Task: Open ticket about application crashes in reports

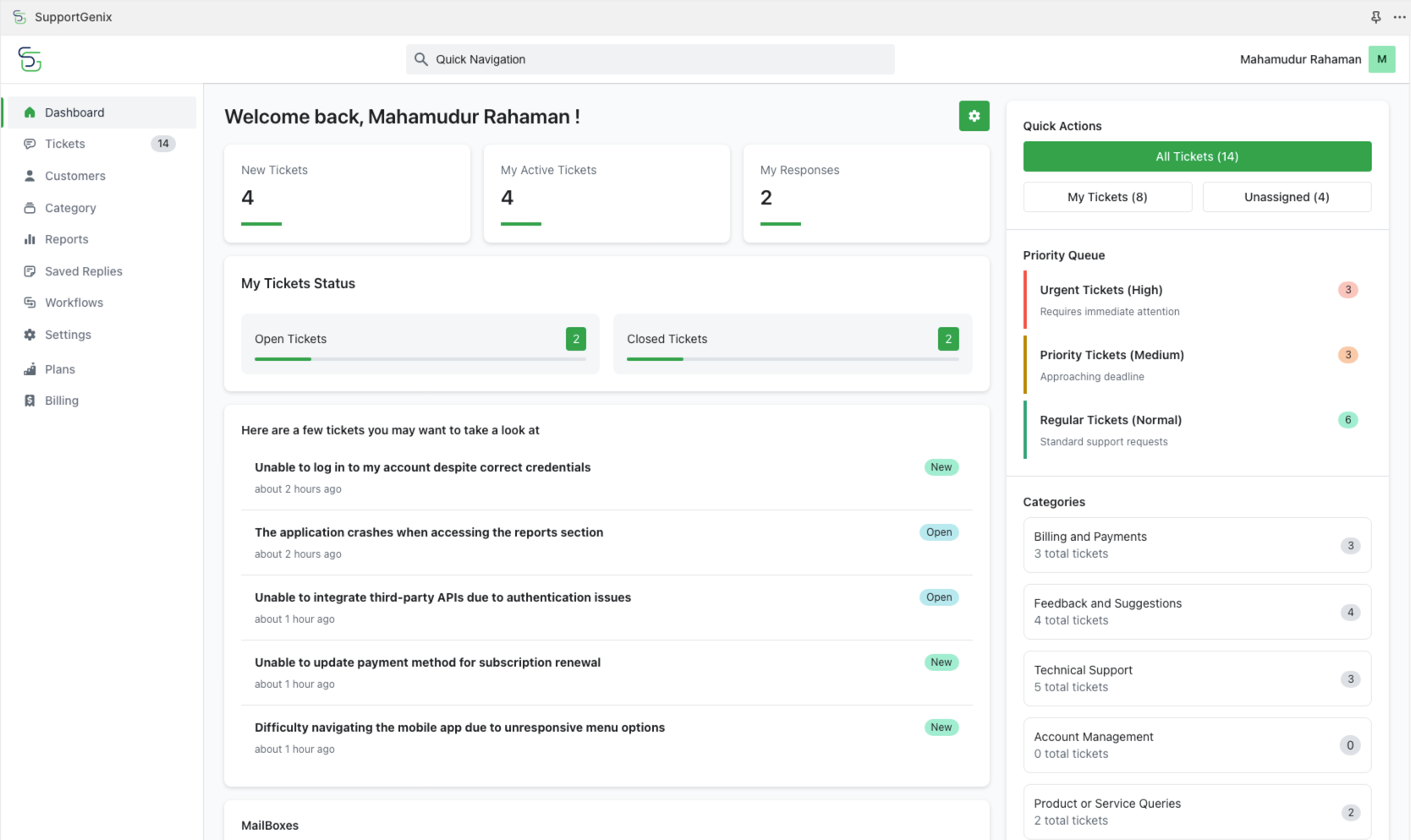Action: 429,532
